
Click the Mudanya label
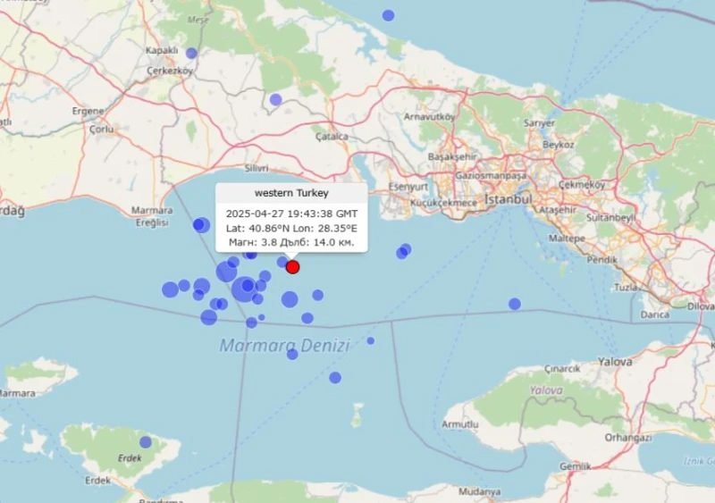pyautogui.click(x=479, y=492)
